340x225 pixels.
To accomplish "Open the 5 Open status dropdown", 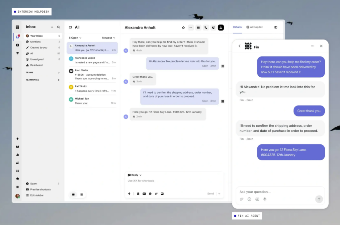I will 75,38.
